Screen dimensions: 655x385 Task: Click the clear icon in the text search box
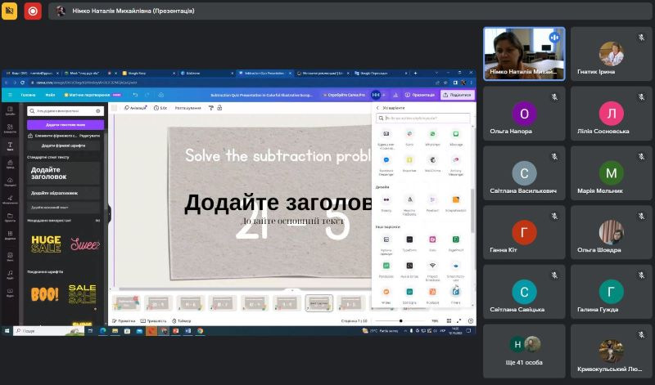[97, 111]
